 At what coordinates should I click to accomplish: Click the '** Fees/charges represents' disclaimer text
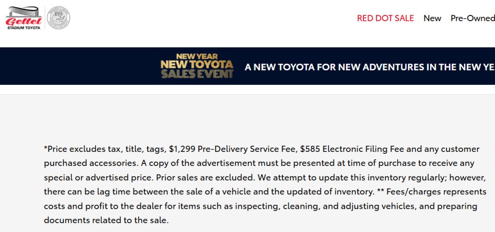[x=432, y=191]
